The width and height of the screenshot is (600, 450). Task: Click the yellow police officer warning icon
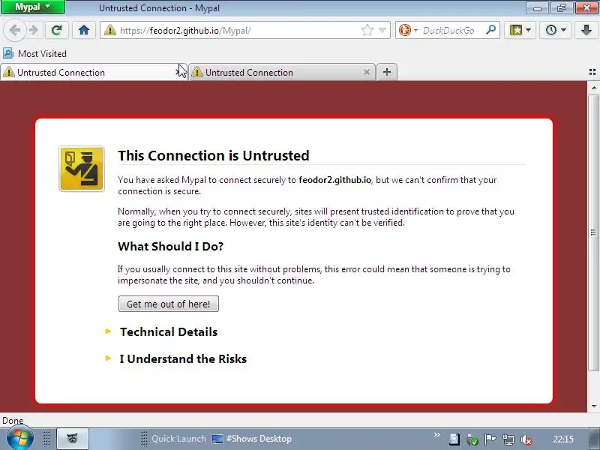tap(82, 169)
